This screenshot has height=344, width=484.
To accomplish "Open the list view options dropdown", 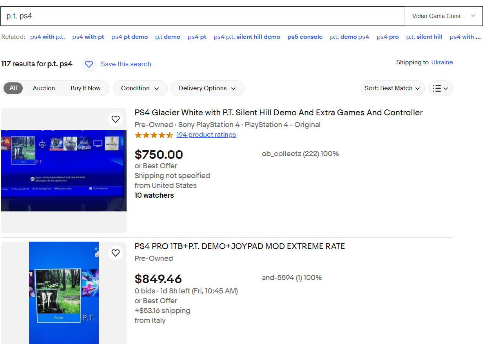I will 441,88.
